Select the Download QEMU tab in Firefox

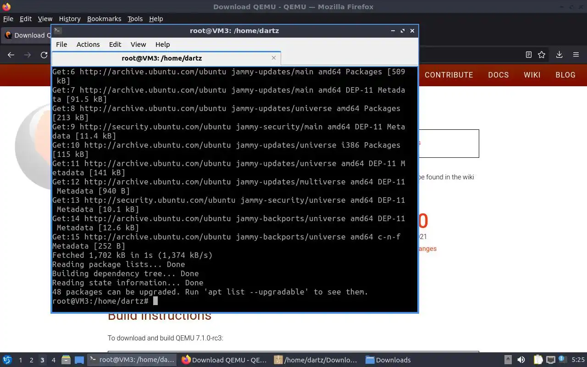(26, 35)
